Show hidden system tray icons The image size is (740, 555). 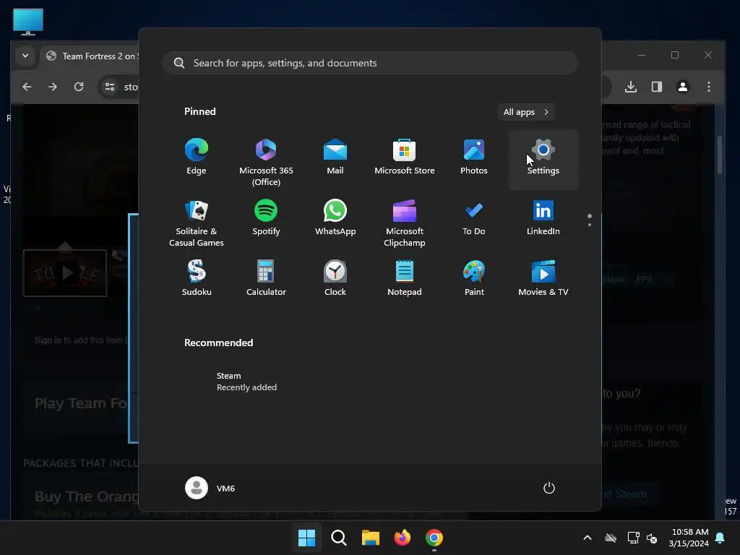[588, 538]
